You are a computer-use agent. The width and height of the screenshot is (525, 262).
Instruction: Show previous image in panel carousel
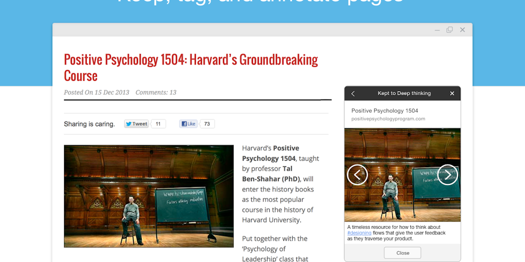coord(357,175)
